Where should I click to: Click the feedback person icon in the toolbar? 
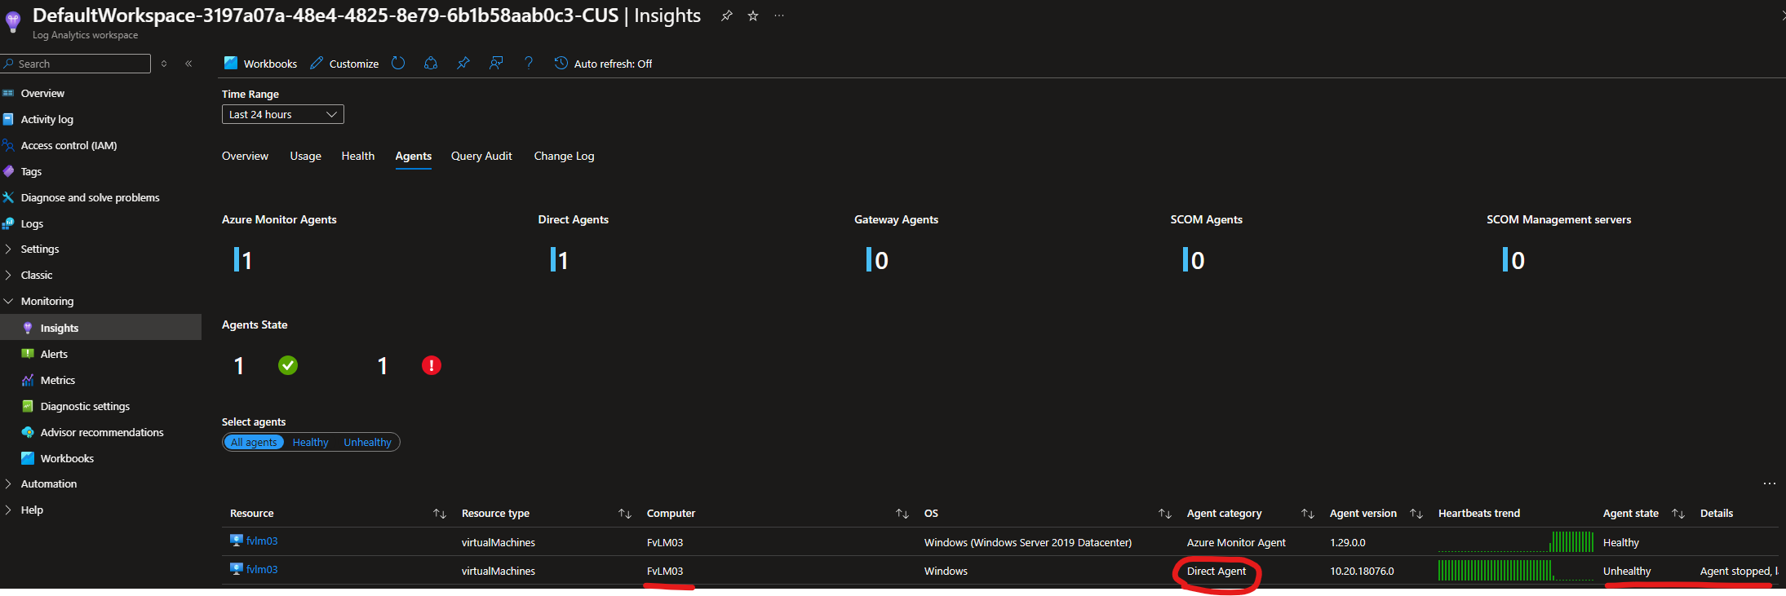click(496, 63)
